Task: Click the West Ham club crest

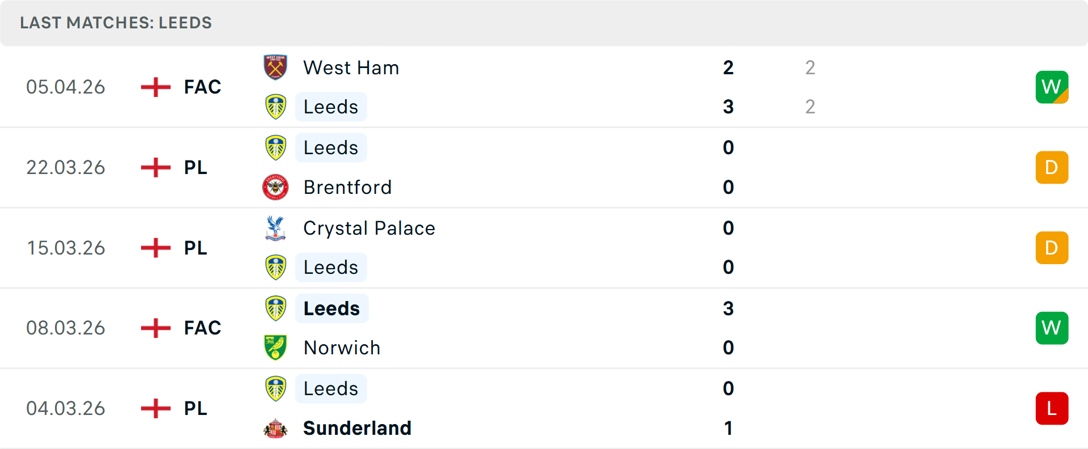Action: (x=275, y=67)
